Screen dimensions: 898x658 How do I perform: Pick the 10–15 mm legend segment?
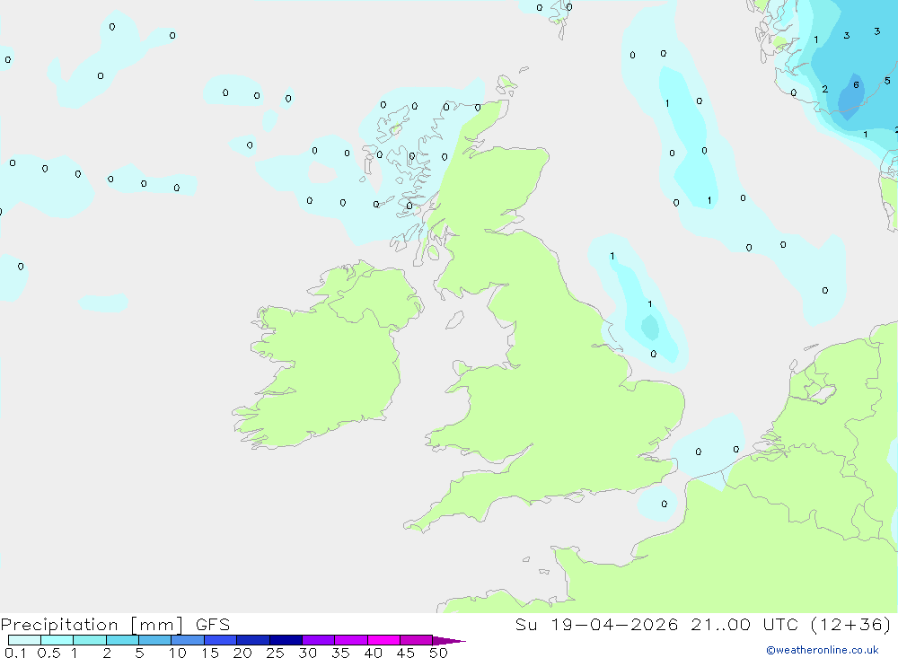(x=188, y=640)
